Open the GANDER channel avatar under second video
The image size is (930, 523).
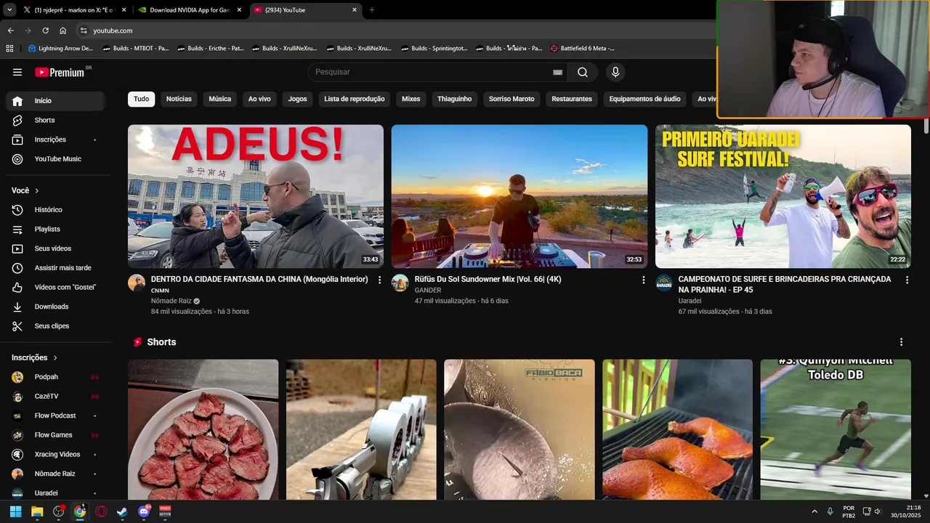(x=400, y=283)
